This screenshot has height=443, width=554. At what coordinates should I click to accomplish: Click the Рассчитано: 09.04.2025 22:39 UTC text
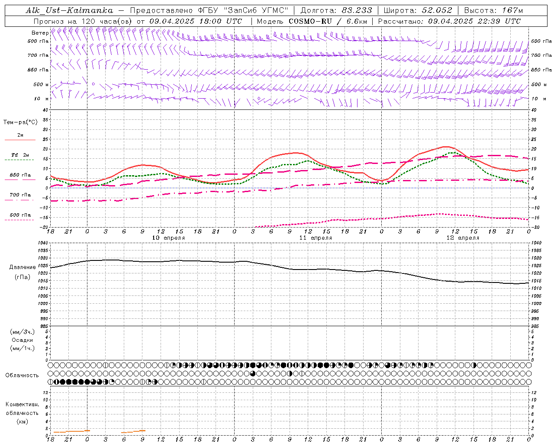click(x=449, y=21)
